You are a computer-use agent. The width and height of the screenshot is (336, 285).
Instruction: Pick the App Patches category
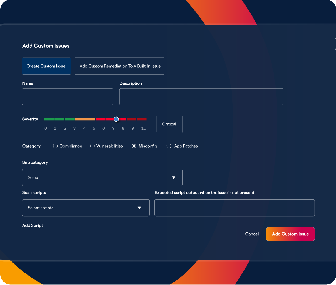point(169,146)
